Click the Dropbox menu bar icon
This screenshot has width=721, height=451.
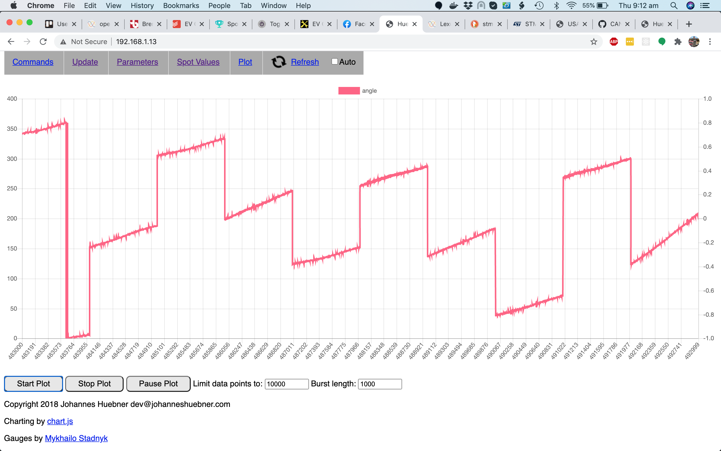tap(468, 6)
